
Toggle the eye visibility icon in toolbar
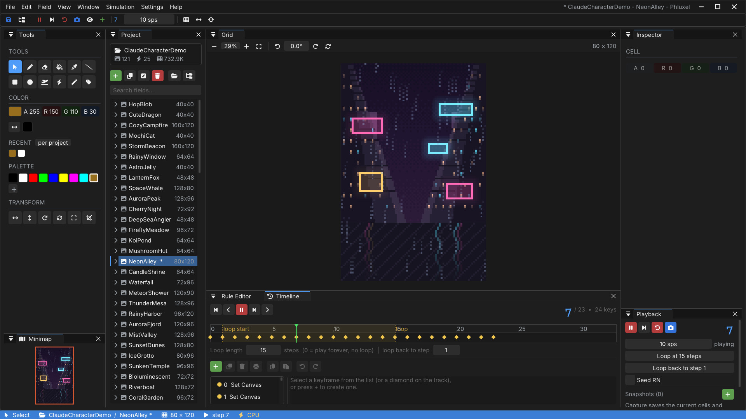click(x=90, y=20)
